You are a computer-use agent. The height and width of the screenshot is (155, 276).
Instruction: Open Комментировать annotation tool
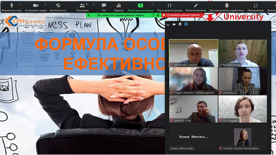pyautogui.click(x=196, y=7)
